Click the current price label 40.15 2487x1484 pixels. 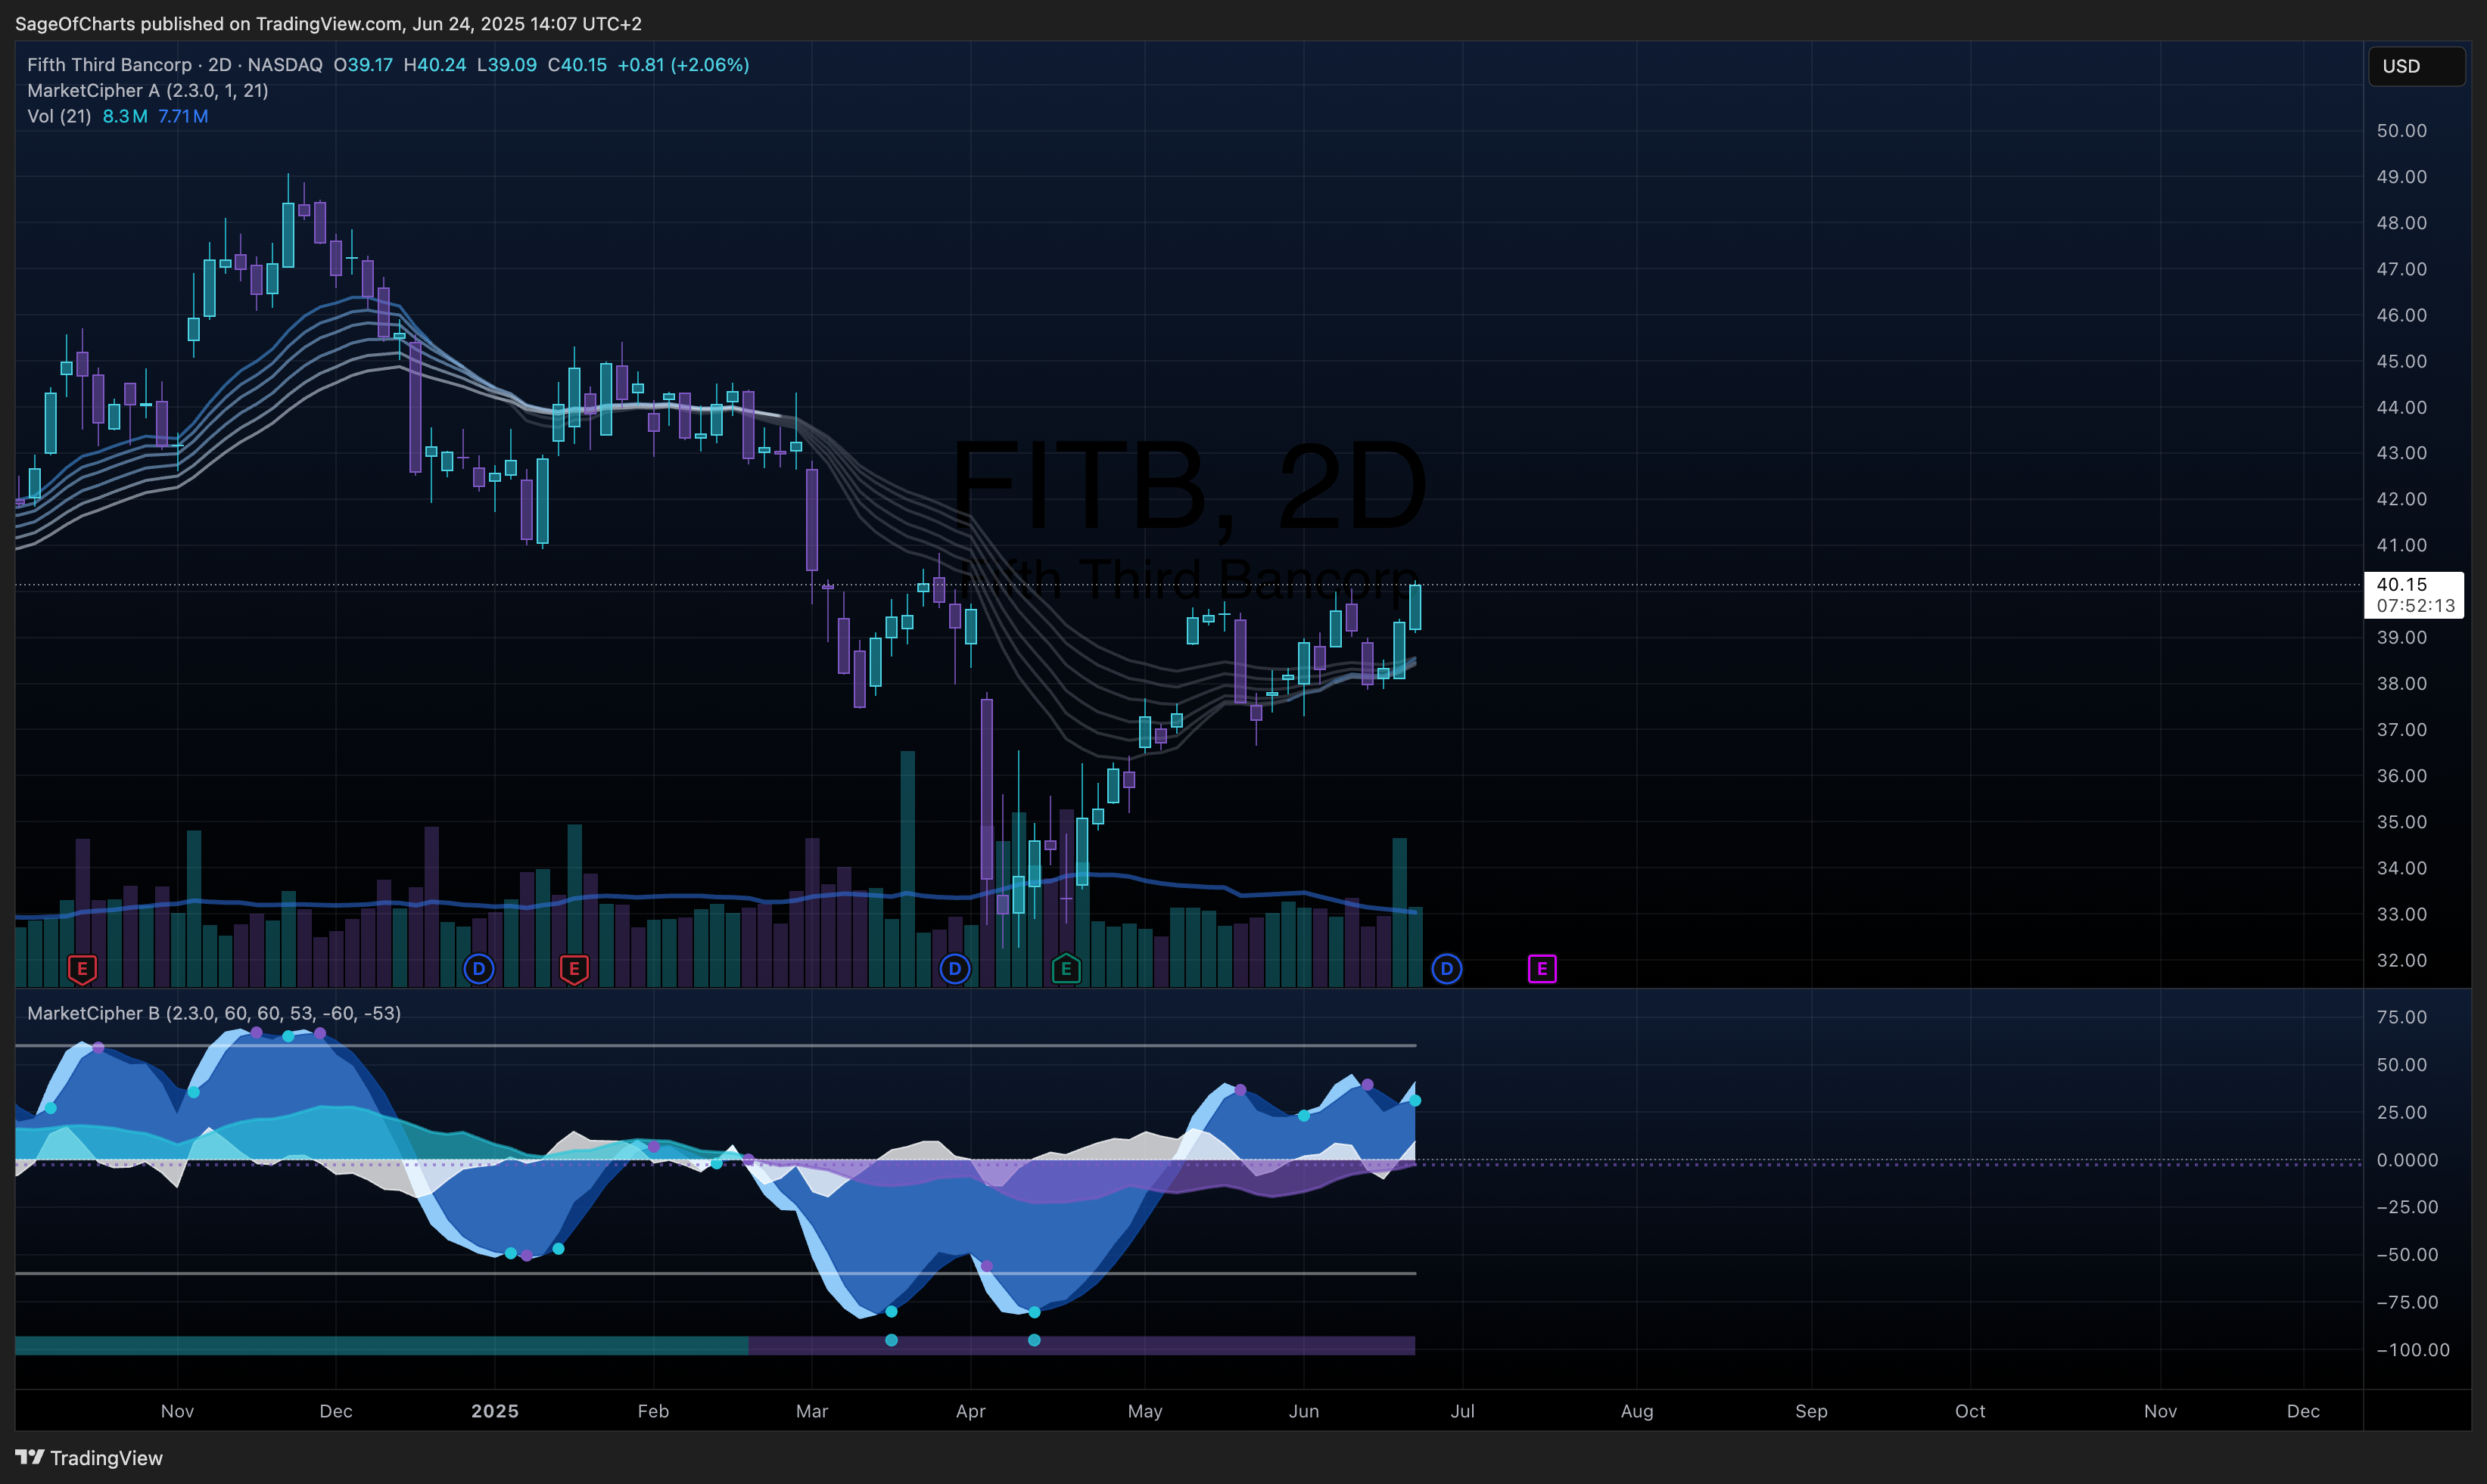[x=2402, y=584]
